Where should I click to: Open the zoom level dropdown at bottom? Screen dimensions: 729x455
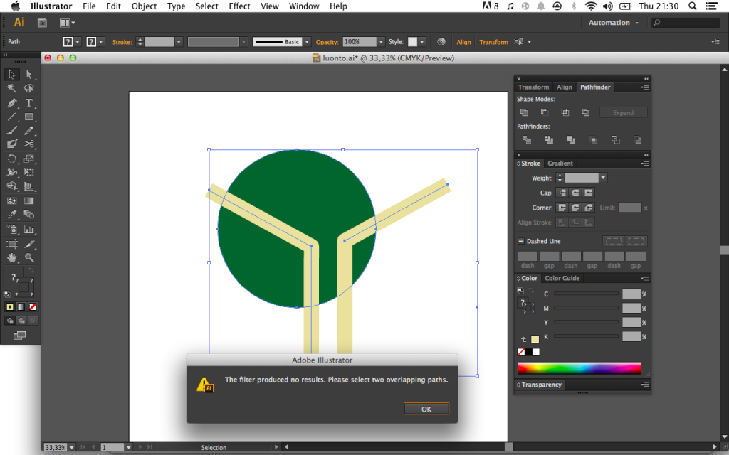[72, 448]
